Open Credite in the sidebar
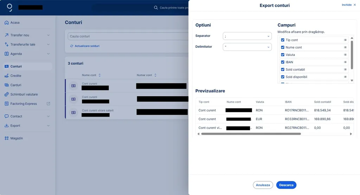 [x=27, y=76]
